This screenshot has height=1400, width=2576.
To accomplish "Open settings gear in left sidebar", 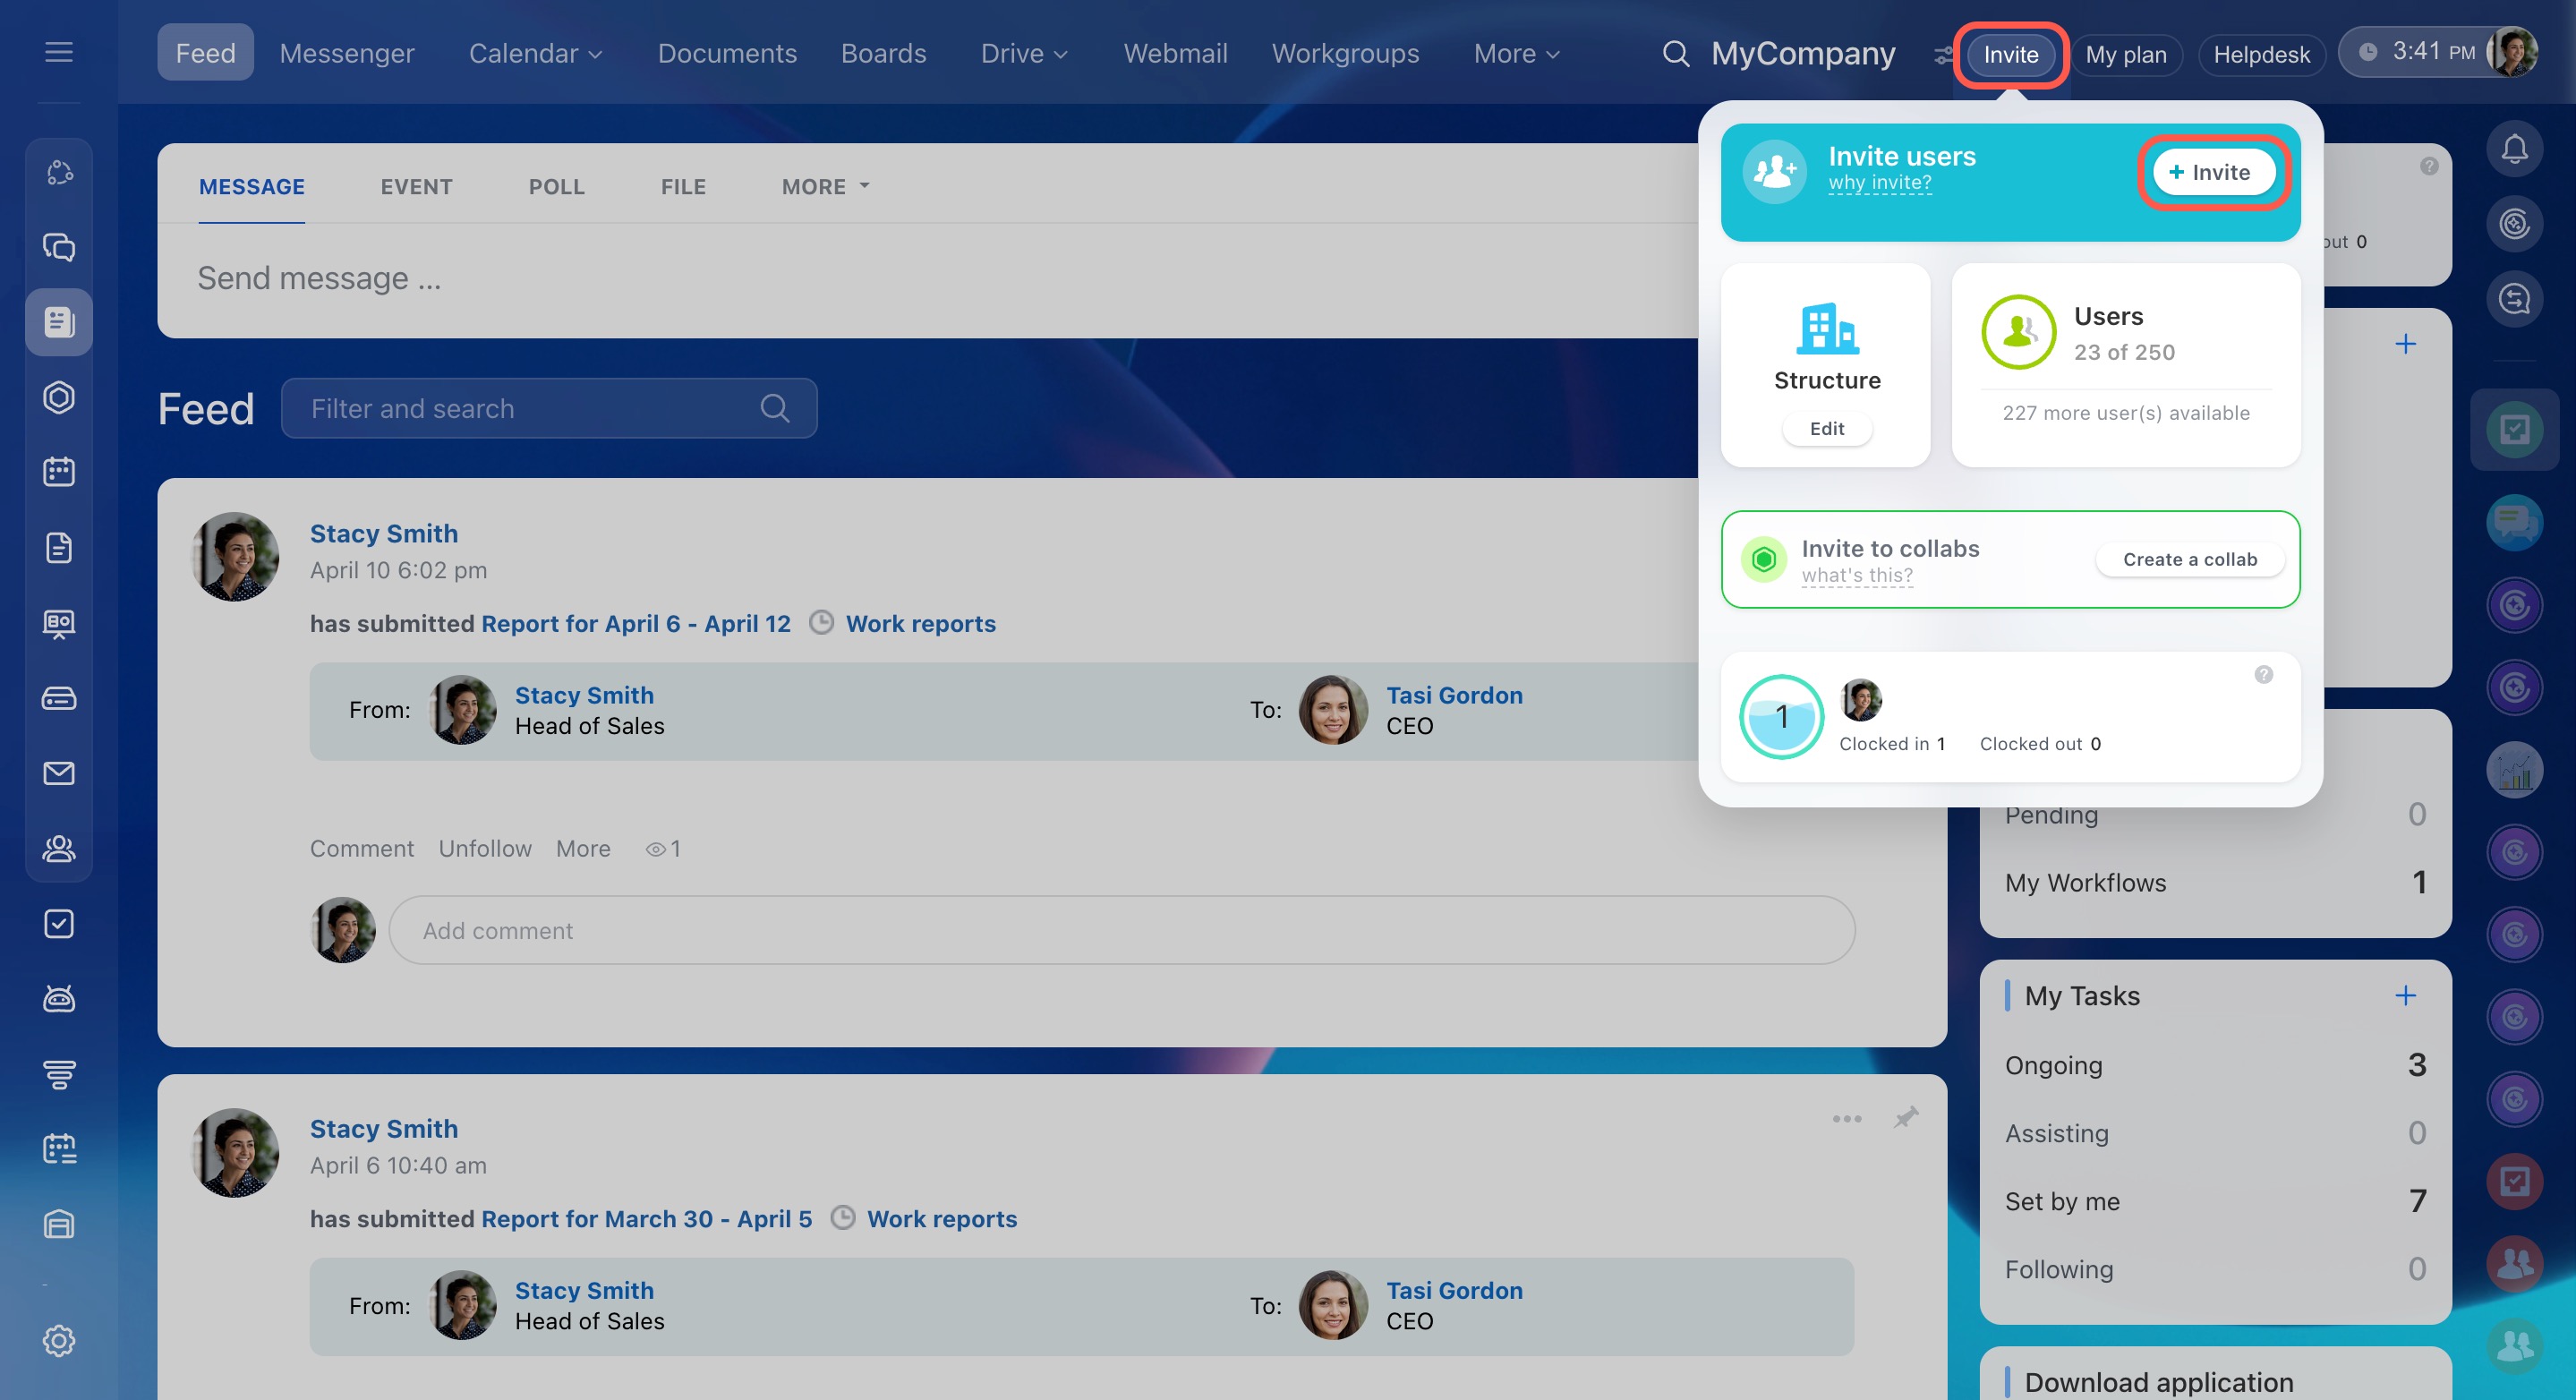I will click(59, 1340).
